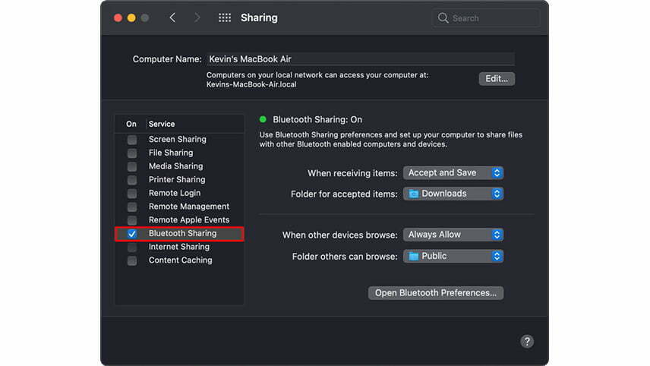Open the When receiving items dropdown
Image resolution: width=650 pixels, height=366 pixels.
(x=453, y=173)
